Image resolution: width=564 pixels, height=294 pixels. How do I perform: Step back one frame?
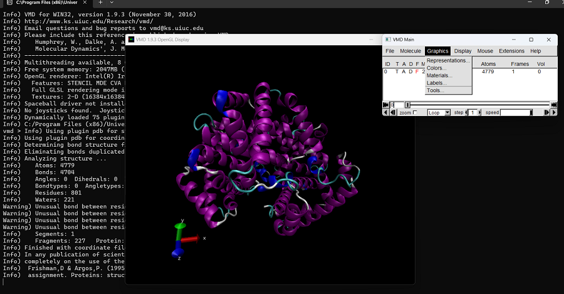(393, 112)
